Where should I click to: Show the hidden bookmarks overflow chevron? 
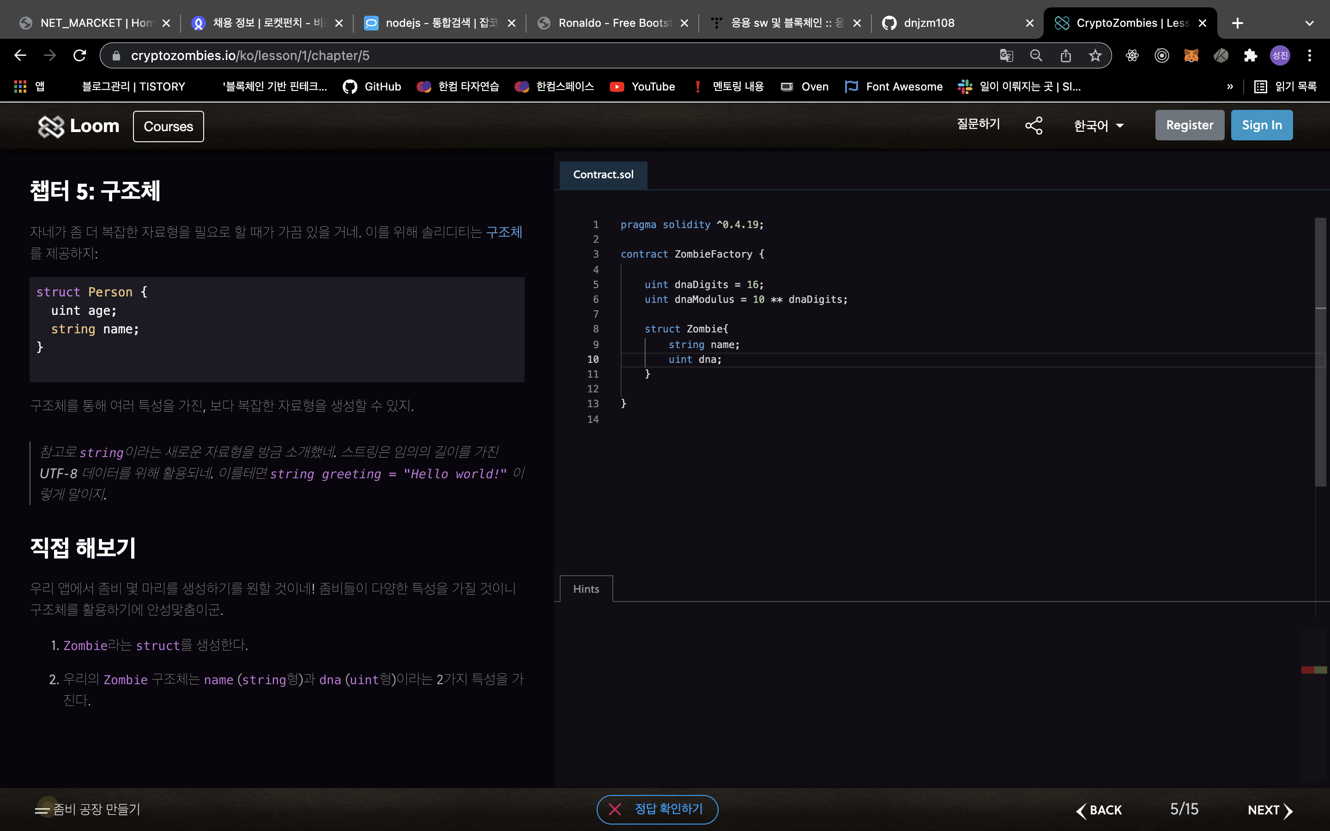(x=1229, y=87)
